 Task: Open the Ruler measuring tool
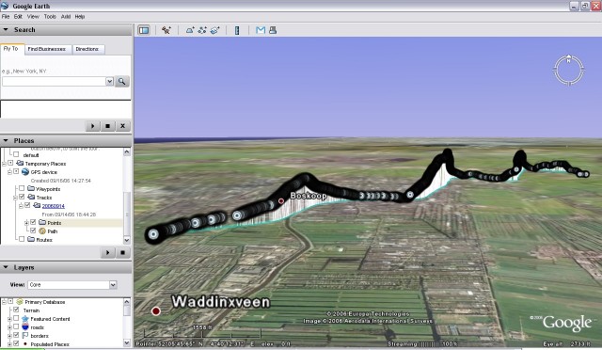237,30
